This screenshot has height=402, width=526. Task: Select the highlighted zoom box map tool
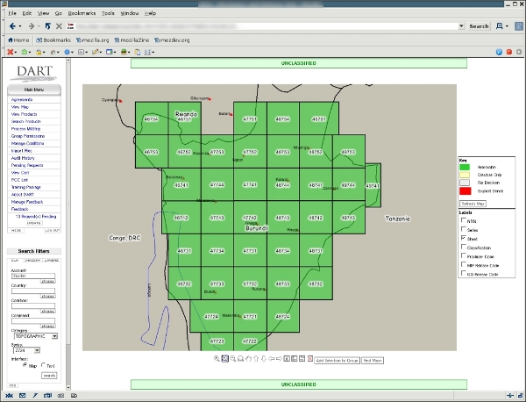[224, 359]
